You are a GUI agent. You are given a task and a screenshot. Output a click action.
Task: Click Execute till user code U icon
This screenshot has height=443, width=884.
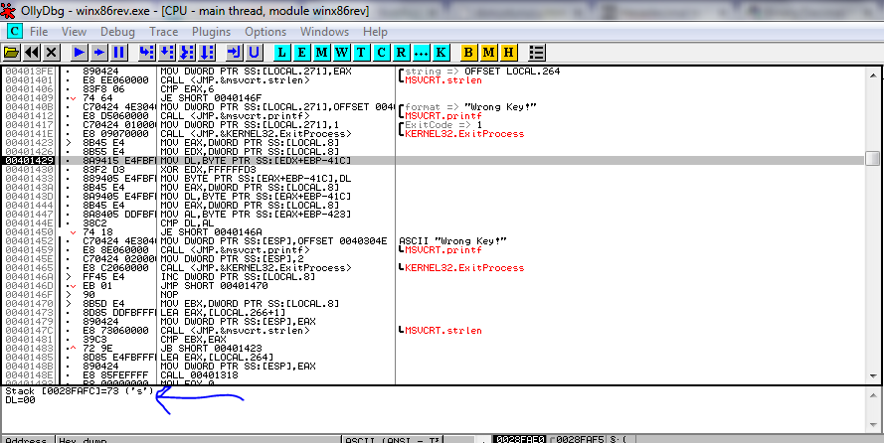255,53
